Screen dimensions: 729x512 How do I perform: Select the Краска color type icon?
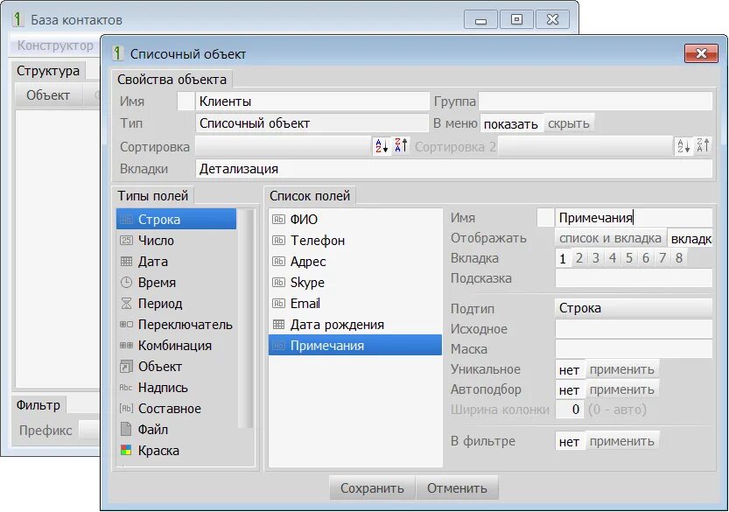126,450
